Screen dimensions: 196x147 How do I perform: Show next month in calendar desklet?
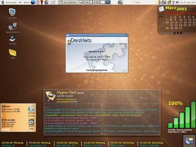tap(181, 33)
